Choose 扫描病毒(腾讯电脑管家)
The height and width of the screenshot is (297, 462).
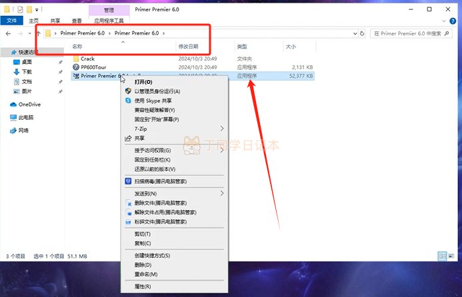[x=175, y=181]
